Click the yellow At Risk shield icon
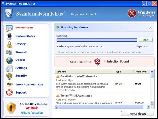 coord(11,108)
